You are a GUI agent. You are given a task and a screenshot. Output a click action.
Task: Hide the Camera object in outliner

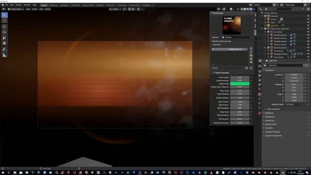(308, 19)
